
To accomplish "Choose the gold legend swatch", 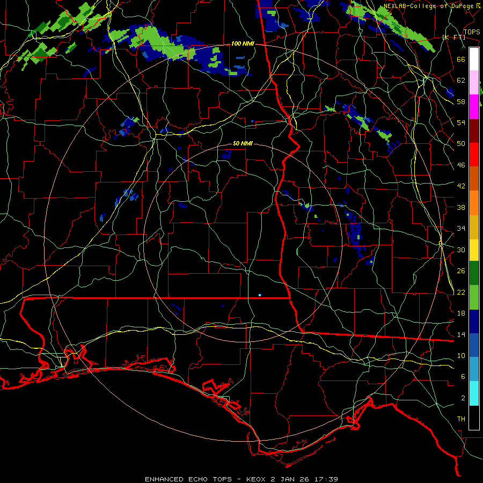I will [x=474, y=228].
